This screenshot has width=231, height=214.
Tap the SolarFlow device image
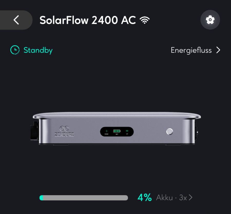(116, 128)
